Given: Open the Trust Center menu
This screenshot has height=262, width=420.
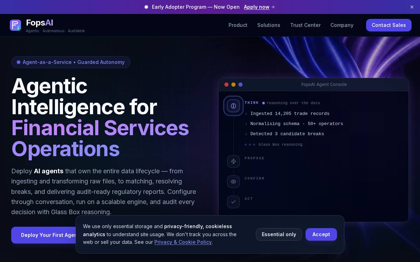Looking at the screenshot, I should (305, 25).
